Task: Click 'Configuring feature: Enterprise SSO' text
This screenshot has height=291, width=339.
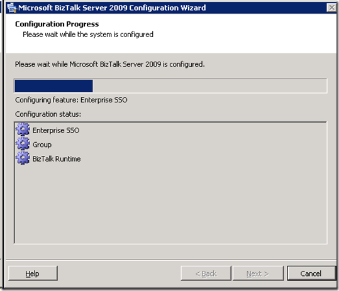Action: 71,100
